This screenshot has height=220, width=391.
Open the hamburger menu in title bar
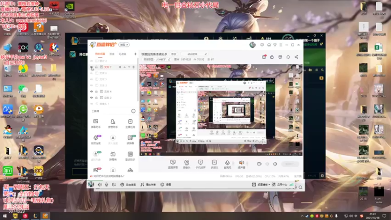(x=281, y=45)
